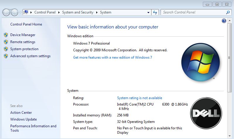This screenshot has width=234, height=139.
Task: Open Device Manager link
Action: click(23, 35)
